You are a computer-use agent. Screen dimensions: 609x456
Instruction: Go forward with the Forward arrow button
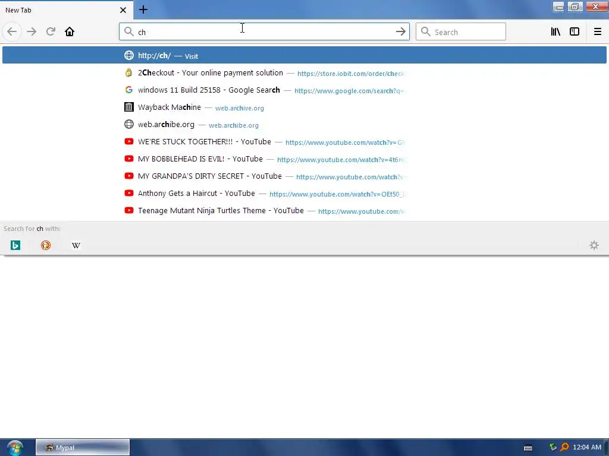tap(32, 31)
